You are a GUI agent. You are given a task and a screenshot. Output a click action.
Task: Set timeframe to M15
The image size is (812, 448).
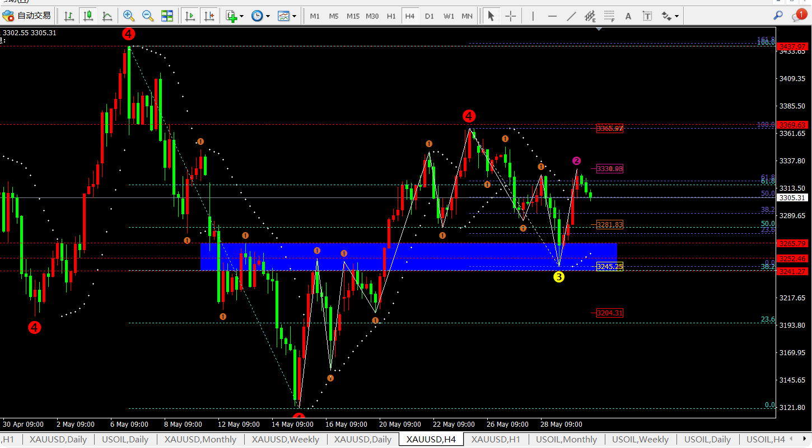point(353,16)
